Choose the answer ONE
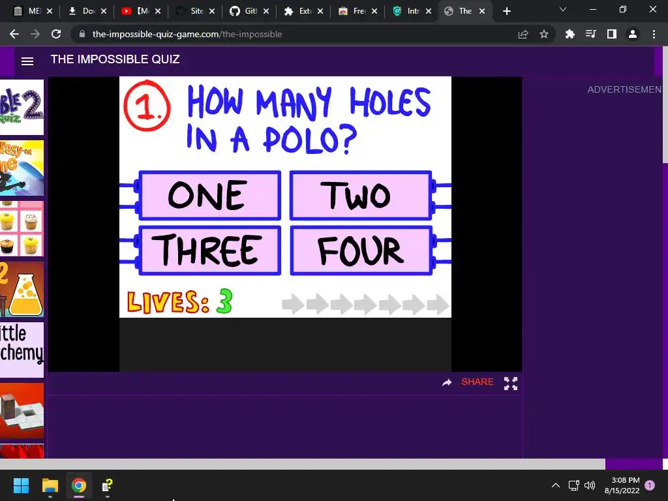Screen dimensions: 668x501 coord(209,196)
